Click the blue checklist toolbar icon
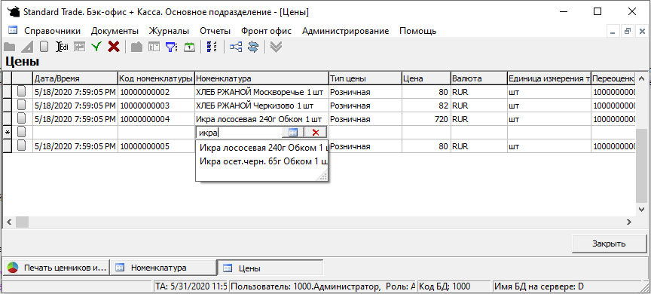Image resolution: width=651 pixels, height=294 pixels. click(x=212, y=47)
